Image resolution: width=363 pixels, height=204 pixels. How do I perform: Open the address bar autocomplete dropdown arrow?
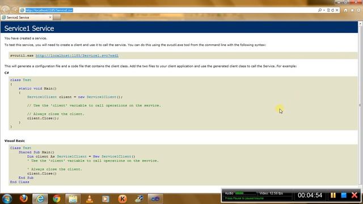pyautogui.click(x=324, y=10)
